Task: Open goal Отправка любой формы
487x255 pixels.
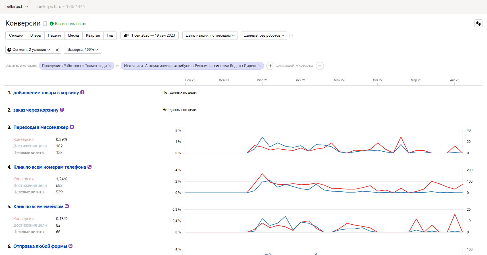Action: [40, 246]
